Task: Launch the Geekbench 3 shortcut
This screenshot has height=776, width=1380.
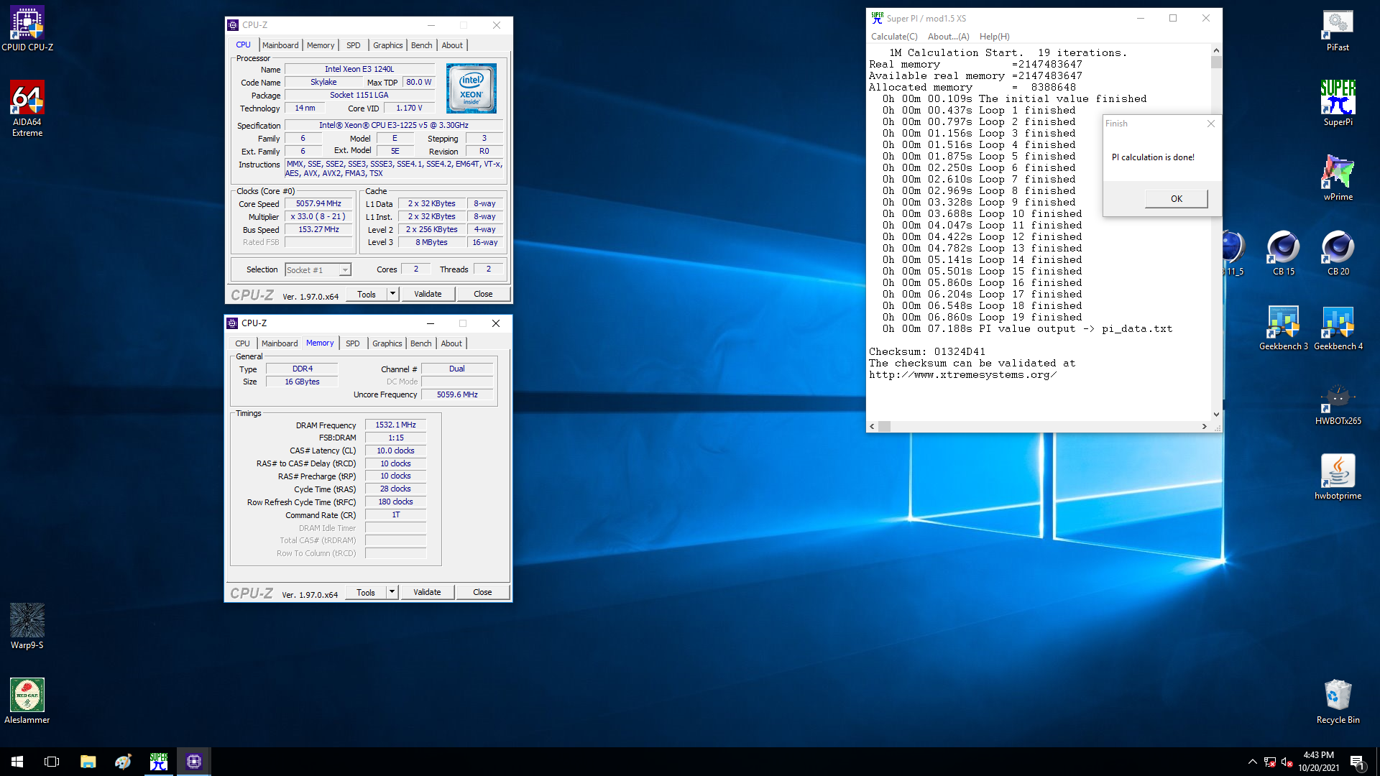Action: 1283,328
